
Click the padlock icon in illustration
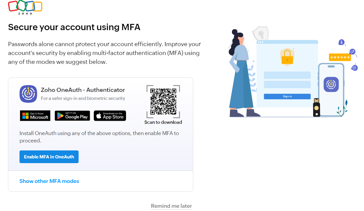click(287, 57)
